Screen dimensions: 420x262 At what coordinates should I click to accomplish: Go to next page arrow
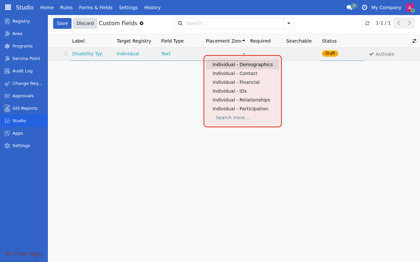coord(409,23)
